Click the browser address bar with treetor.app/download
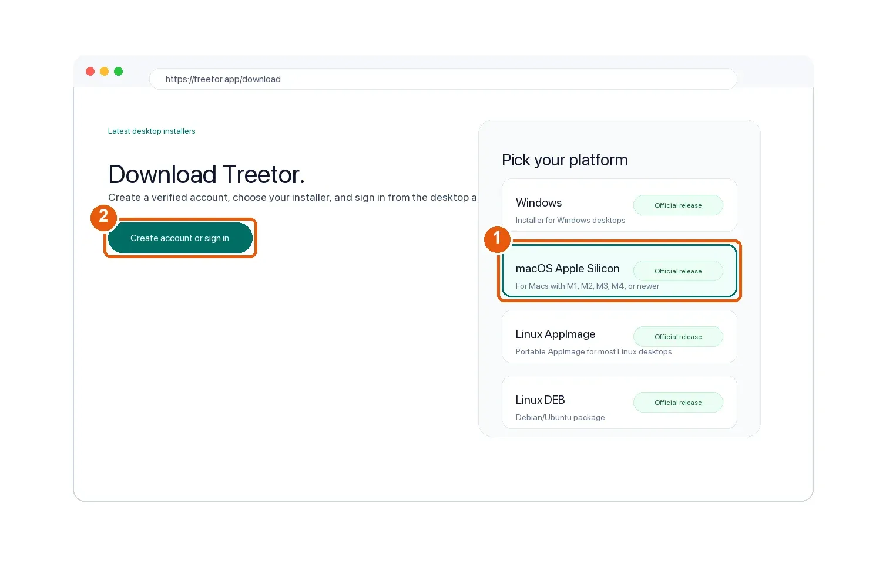The width and height of the screenshot is (886, 568). (x=443, y=79)
